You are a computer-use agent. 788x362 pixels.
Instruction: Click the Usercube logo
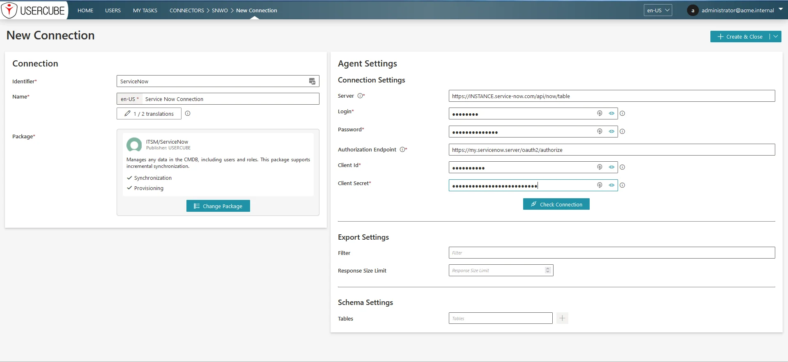pos(34,10)
